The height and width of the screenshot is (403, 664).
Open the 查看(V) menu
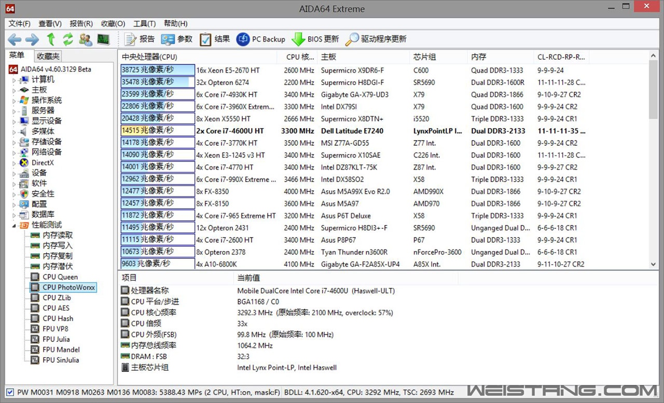50,23
